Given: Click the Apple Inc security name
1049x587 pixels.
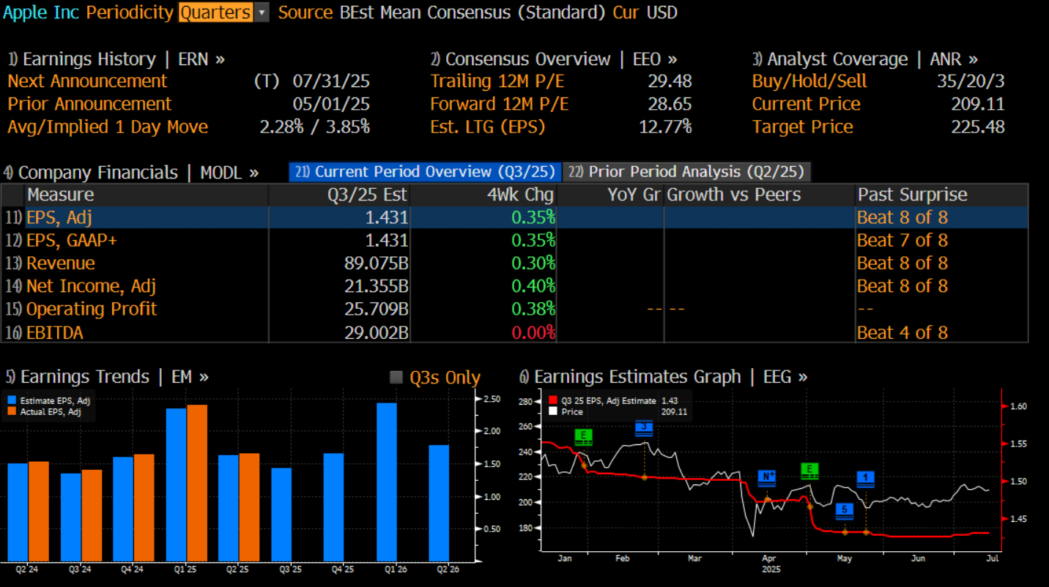Looking at the screenshot, I should 42,12.
